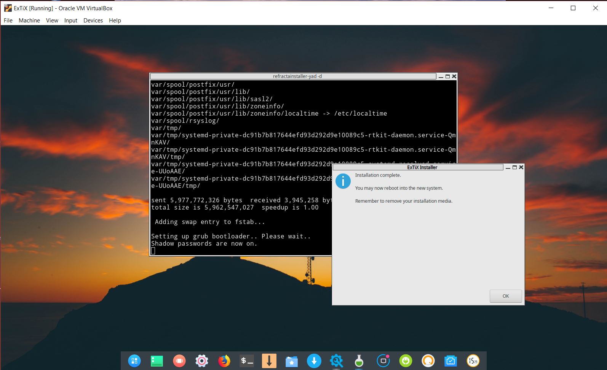607x370 pixels.
Task: Minimize the refractainstaller-yad terminal window
Action: (x=441, y=77)
